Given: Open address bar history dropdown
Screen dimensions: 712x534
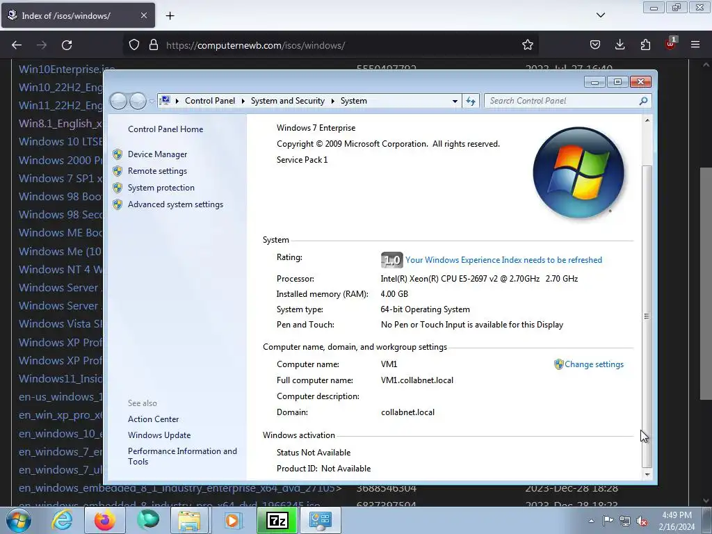Looking at the screenshot, I should [x=455, y=102].
